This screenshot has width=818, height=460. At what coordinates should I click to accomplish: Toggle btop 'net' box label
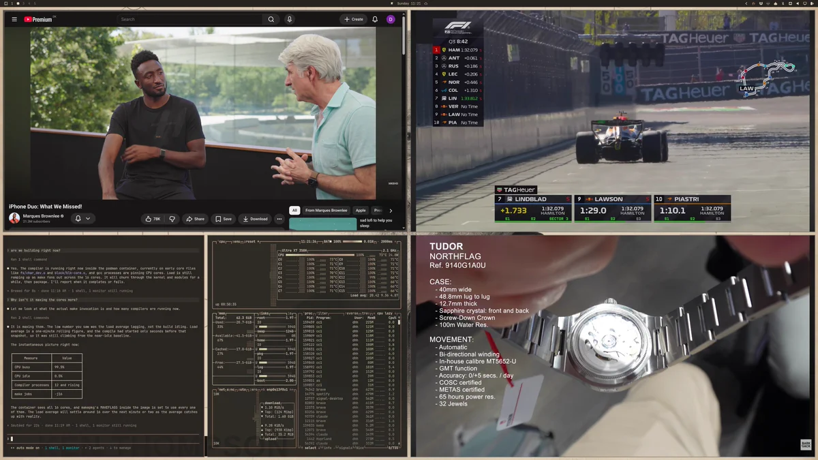pyautogui.click(x=222, y=390)
